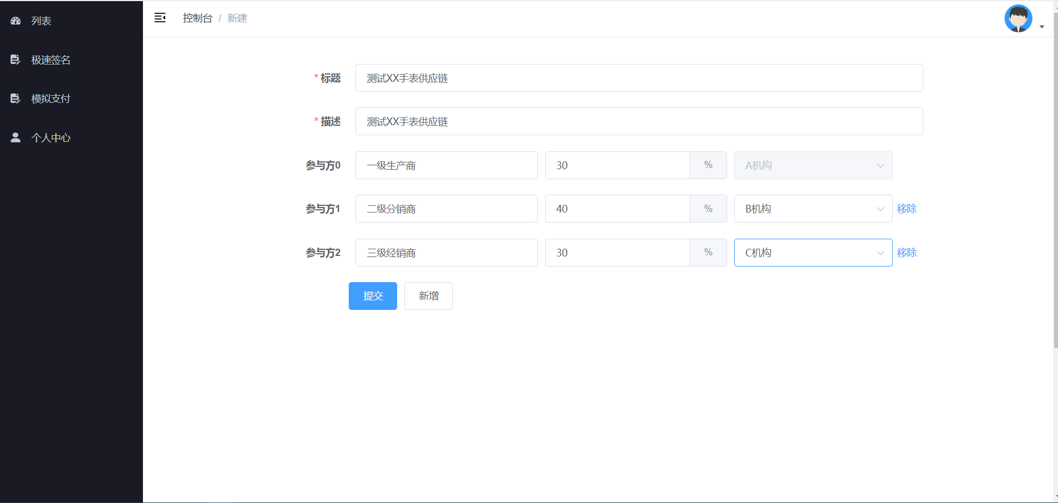Click the disabled A机构 dropdown
The height and width of the screenshot is (503, 1058).
813,165
